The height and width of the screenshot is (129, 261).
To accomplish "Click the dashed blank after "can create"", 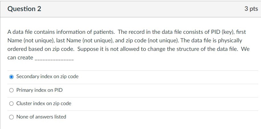I will click(54, 59).
